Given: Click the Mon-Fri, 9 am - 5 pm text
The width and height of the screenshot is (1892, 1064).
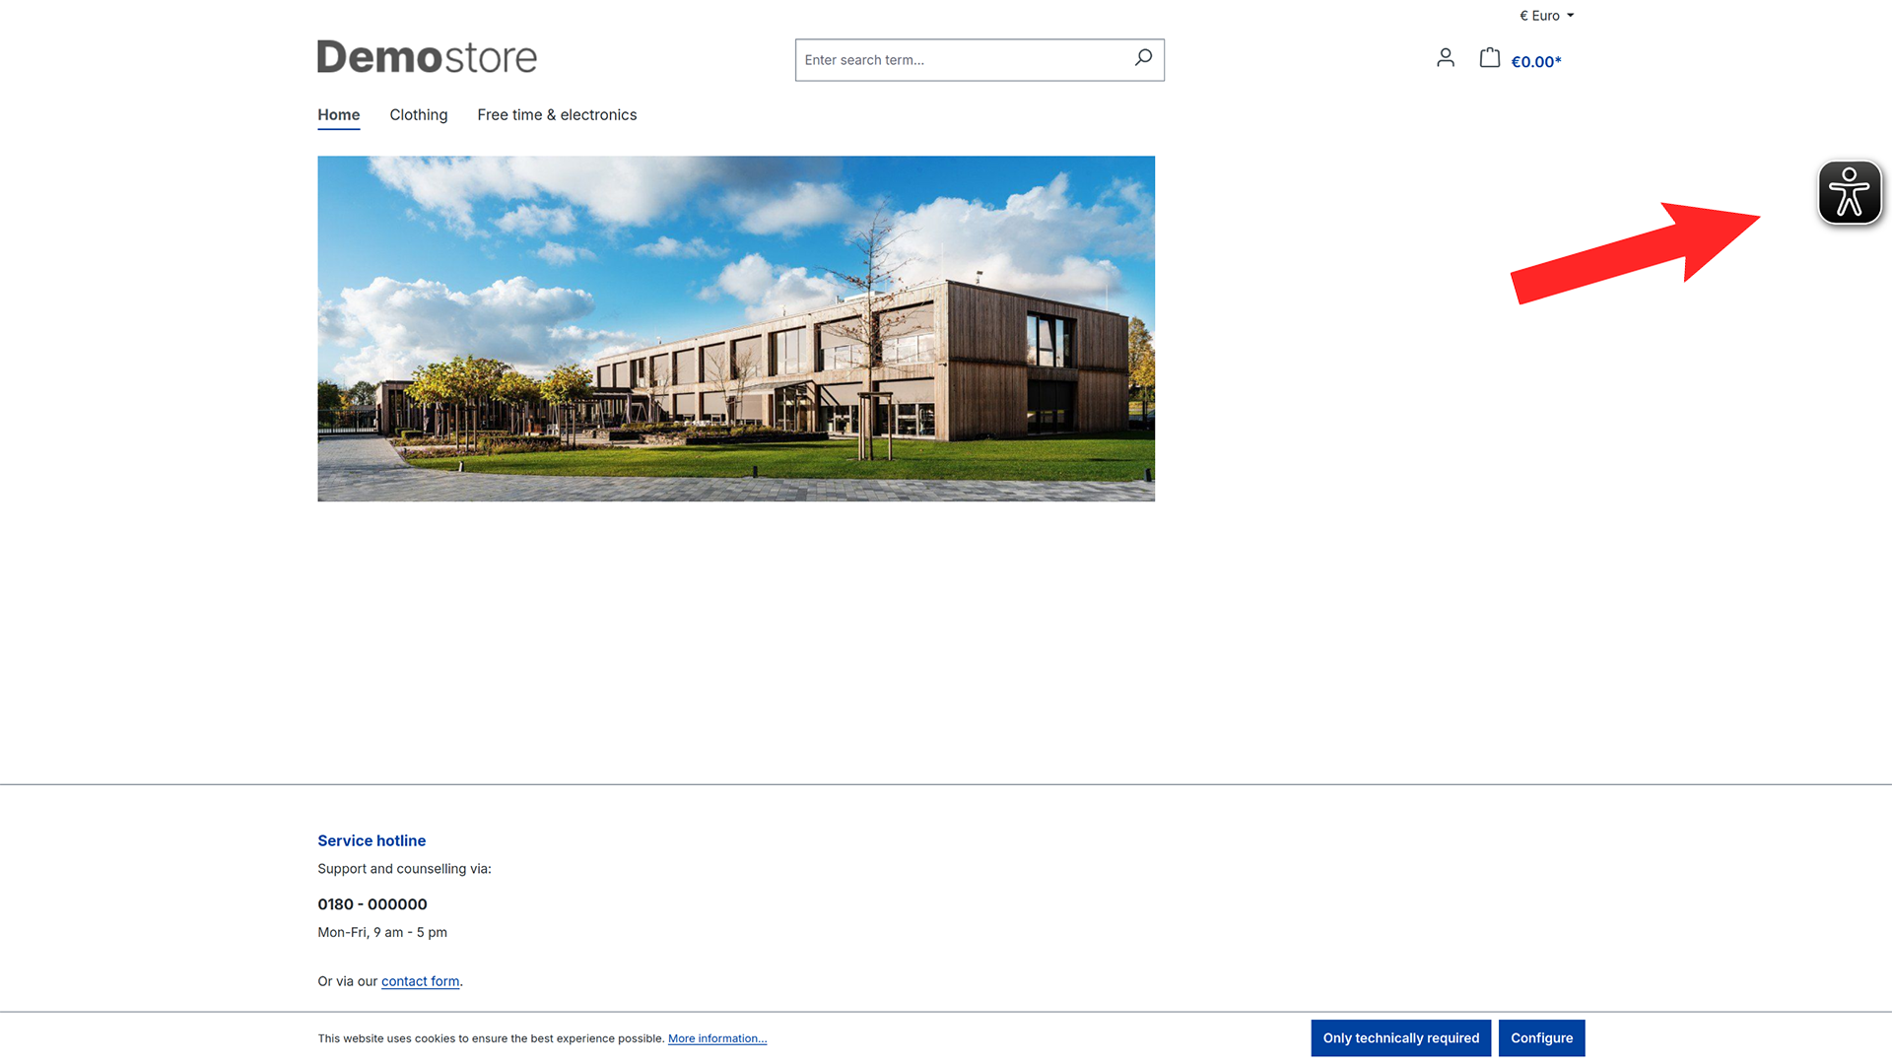Looking at the screenshot, I should [382, 932].
